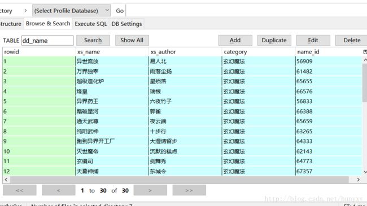Select name_id cell 64333
The image size is (367, 206).
coord(329,141)
